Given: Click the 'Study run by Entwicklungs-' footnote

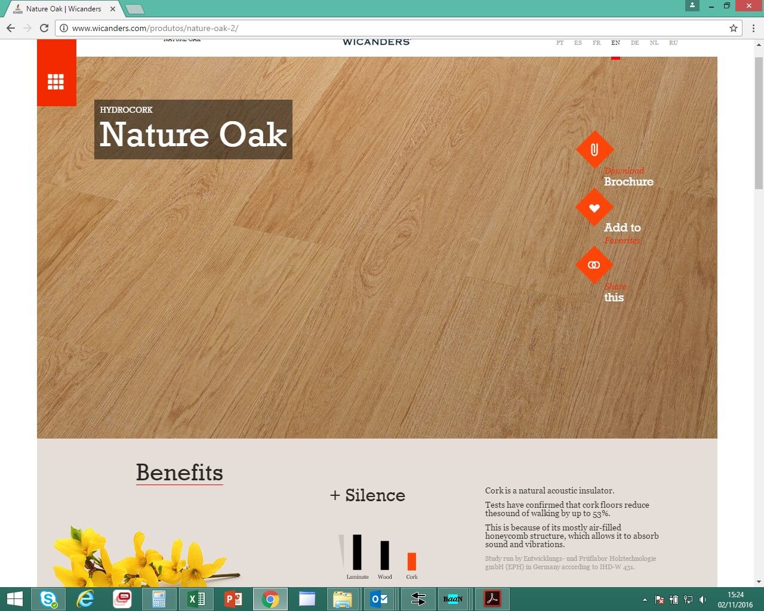Looking at the screenshot, I should click(x=571, y=563).
